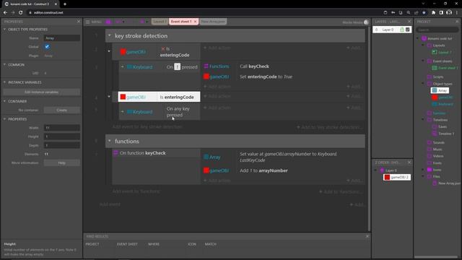The width and height of the screenshot is (462, 260).
Task: Edit the Name field containing Array
Action: 62,38
